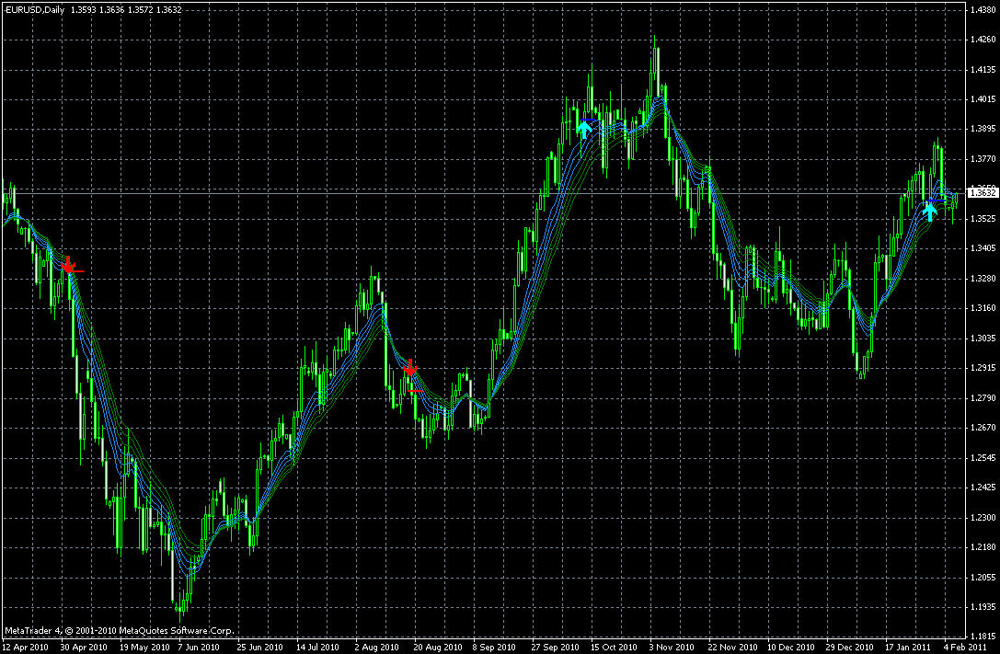Screen dimensions: 1000x654
Task: Click the 10 Dec 2010 date label
Action: (x=791, y=647)
